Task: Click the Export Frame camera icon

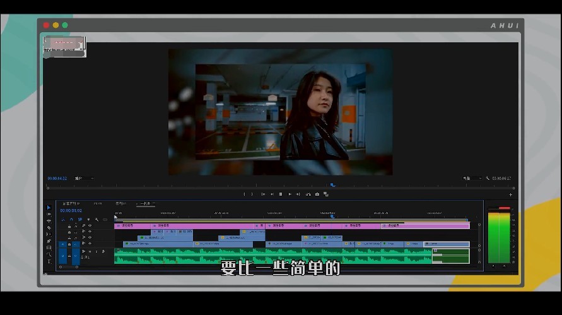Action: click(317, 194)
